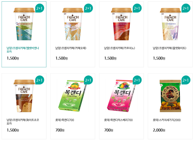Viewport: 195px width, 141px height.
Task: Click the 2,000원 price of Scotch candy
Action: [159, 130]
